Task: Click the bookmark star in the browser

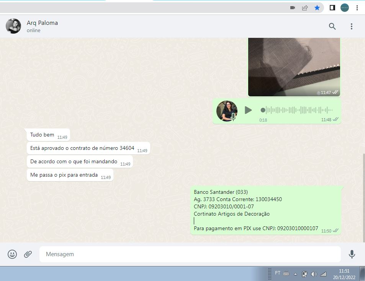Action: tap(317, 8)
